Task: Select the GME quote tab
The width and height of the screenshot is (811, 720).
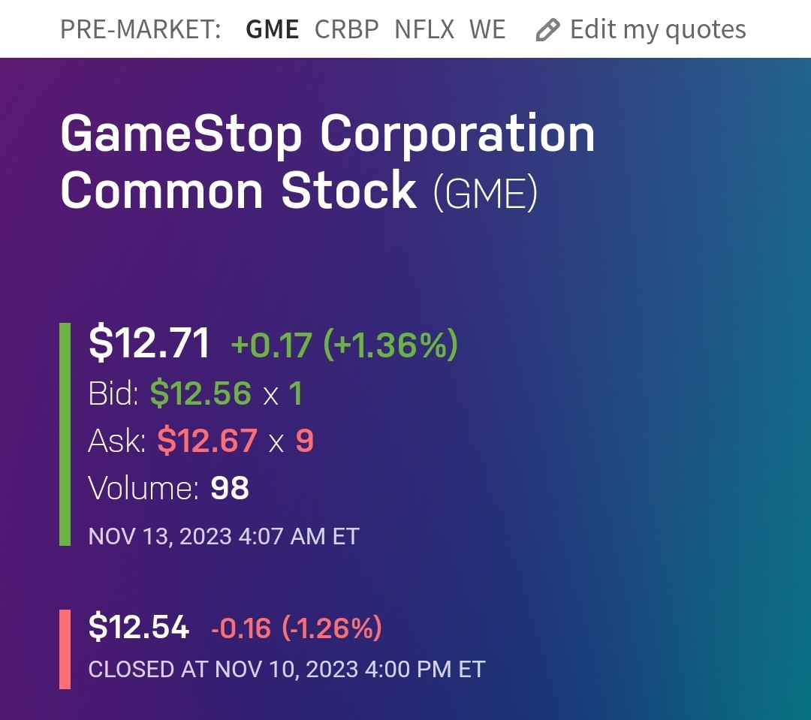Action: click(273, 30)
